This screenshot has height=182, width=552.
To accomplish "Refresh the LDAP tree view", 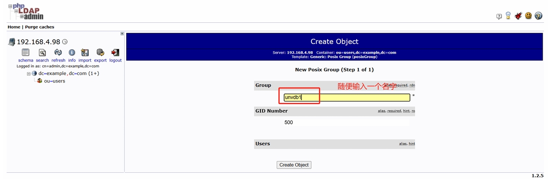I will pos(58,53).
